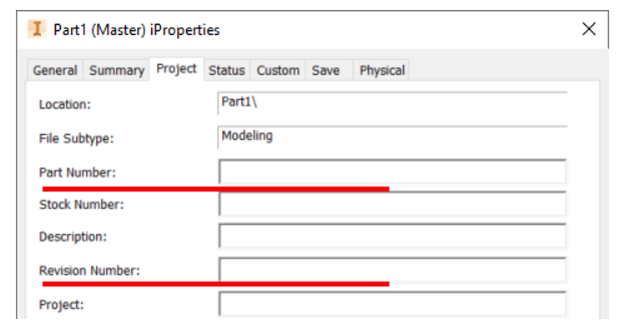Image resolution: width=620 pixels, height=329 pixels.
Task: Click the Revision Number label
Action: 89,271
